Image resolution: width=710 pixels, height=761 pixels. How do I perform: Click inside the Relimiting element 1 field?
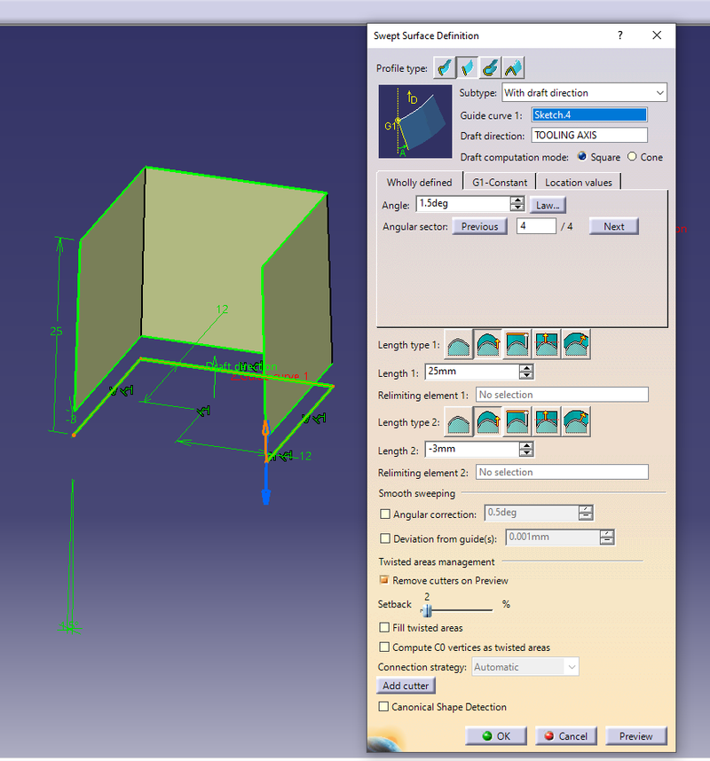[562, 394]
